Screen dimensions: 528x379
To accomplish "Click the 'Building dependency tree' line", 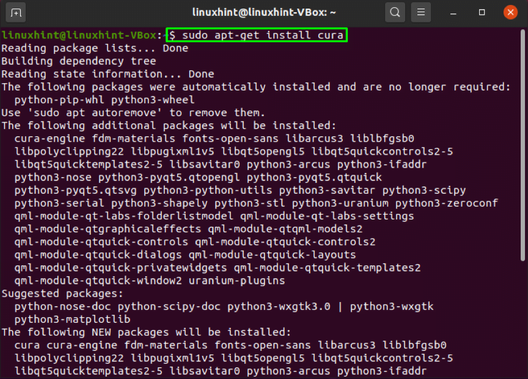I will (79, 61).
